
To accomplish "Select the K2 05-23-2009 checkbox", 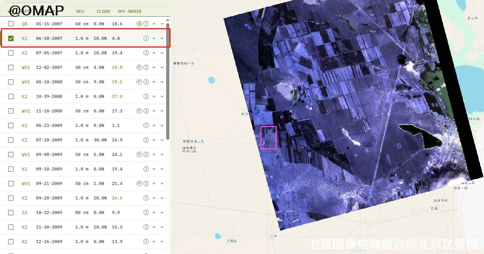I will 11,125.
